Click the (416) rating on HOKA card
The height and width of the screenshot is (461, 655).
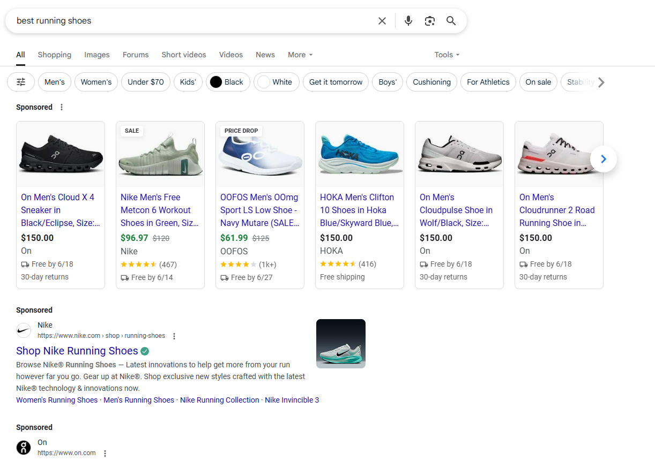pos(368,264)
